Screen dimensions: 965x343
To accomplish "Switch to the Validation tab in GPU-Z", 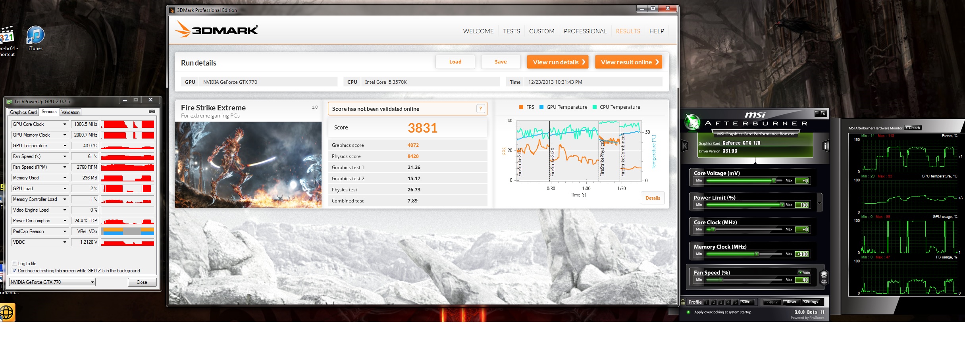I will (71, 112).
